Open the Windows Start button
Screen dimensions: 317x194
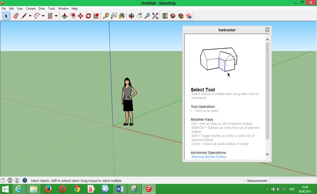(5, 189)
